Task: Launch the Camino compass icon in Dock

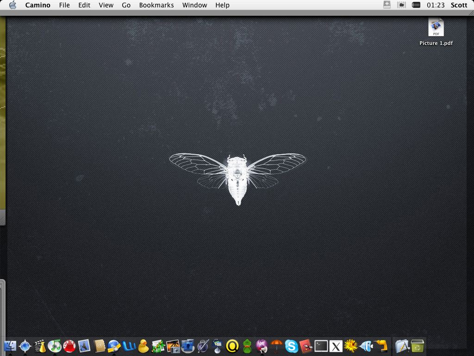Action: point(25,346)
